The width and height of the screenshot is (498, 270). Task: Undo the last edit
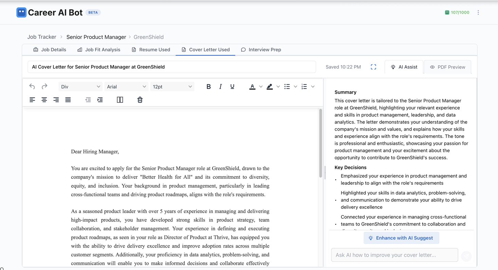coord(32,86)
